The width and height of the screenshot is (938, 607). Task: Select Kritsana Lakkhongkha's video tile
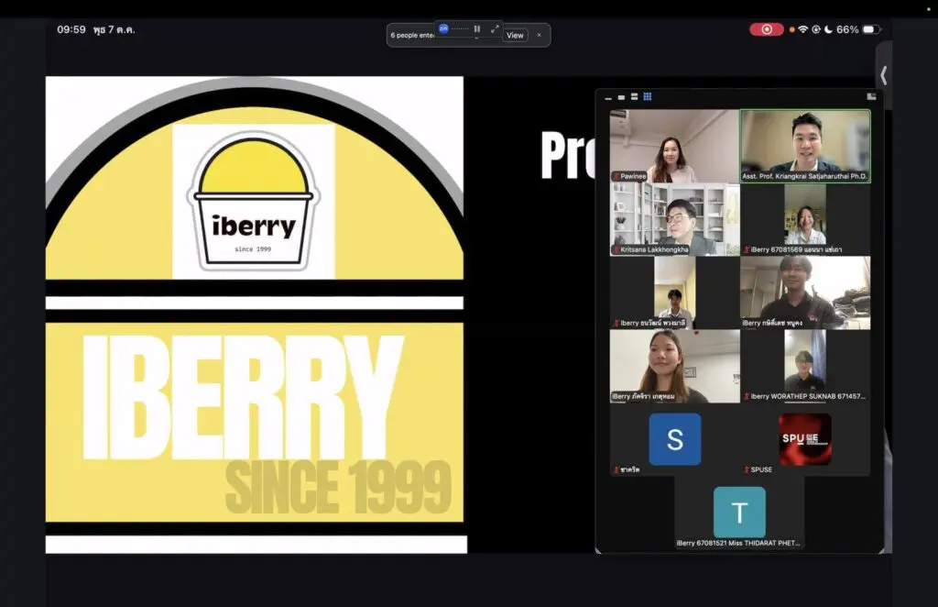coord(674,219)
